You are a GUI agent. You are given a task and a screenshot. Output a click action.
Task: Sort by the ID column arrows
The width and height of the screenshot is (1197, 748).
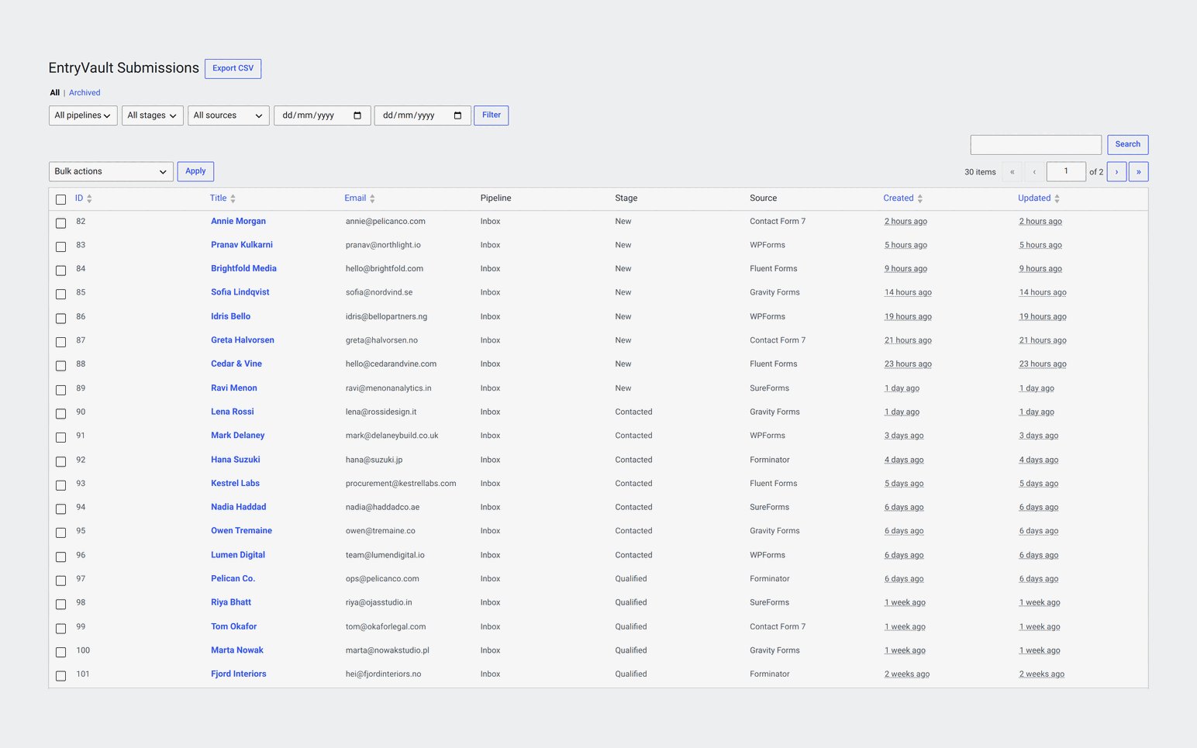click(89, 198)
